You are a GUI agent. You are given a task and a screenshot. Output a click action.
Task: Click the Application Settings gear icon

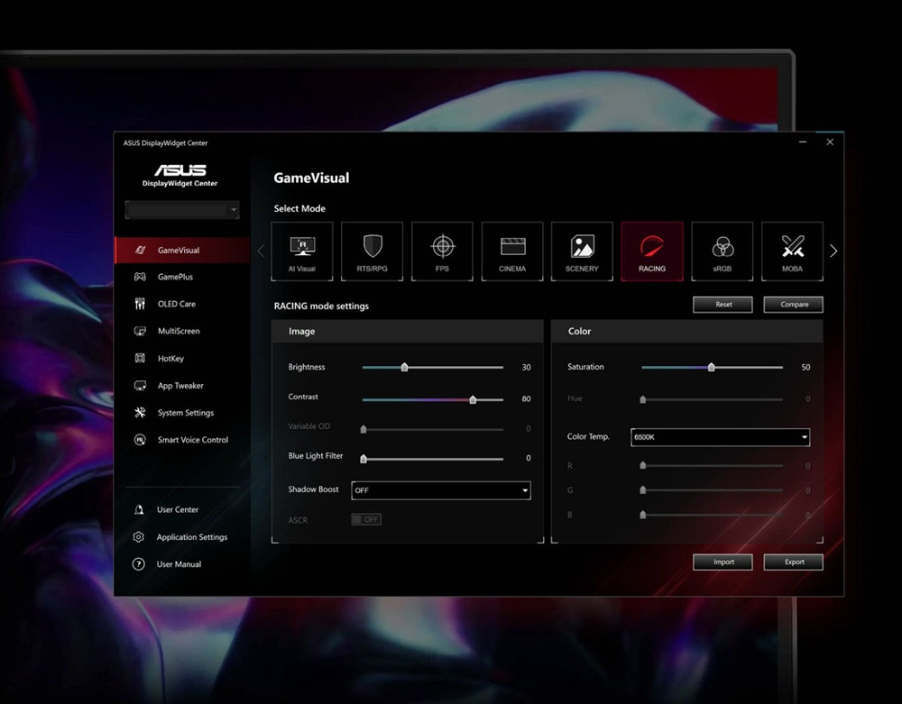point(139,536)
